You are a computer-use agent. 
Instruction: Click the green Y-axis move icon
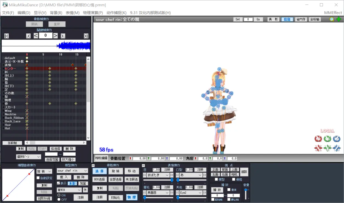point(327,148)
